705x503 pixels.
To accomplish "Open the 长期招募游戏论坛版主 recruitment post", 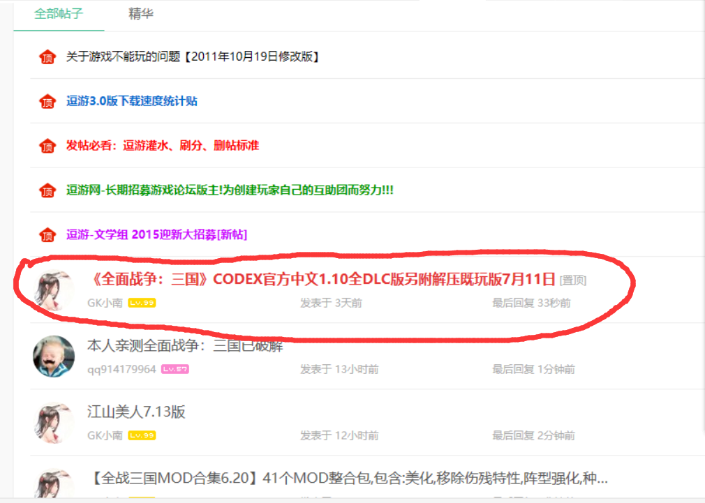I will (230, 190).
